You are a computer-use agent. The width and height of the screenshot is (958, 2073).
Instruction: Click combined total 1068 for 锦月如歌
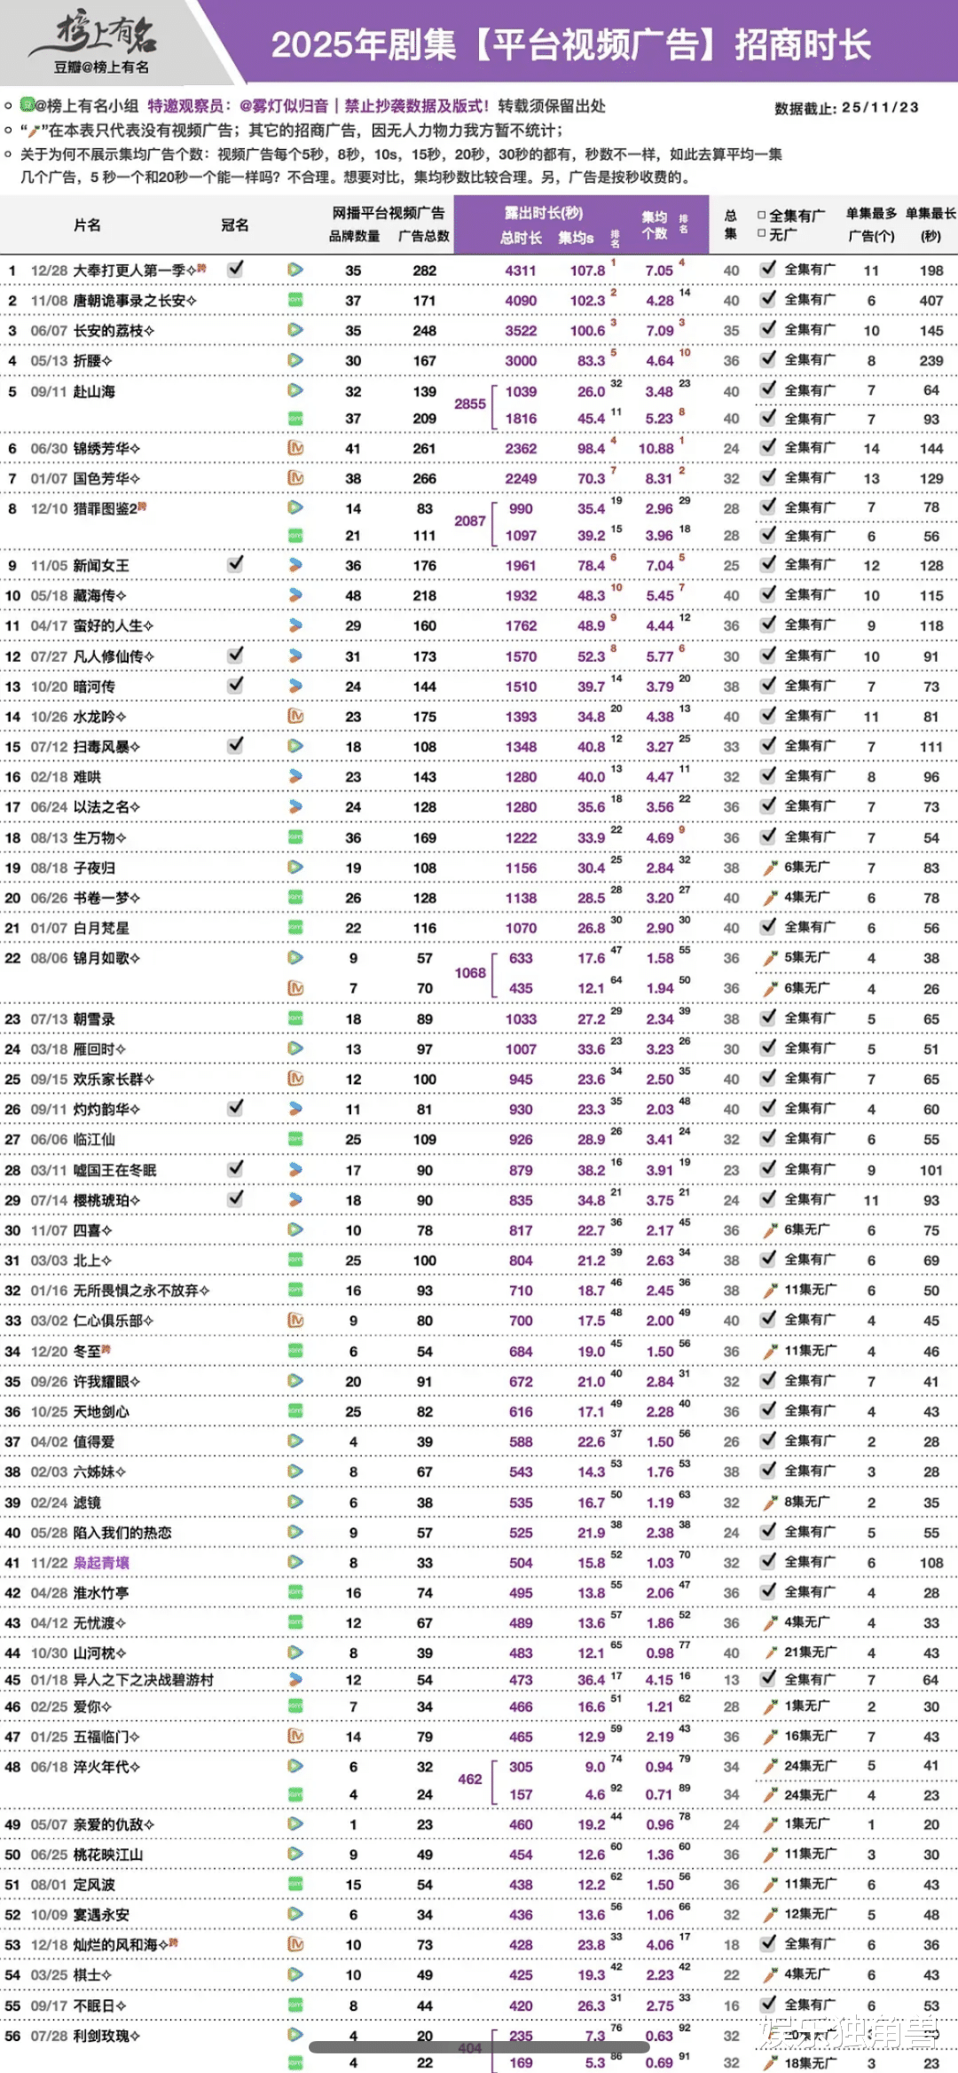[x=470, y=972]
